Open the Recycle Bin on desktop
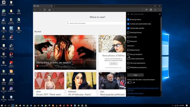Screen dimensions: 190x107 [x=11, y=98]
